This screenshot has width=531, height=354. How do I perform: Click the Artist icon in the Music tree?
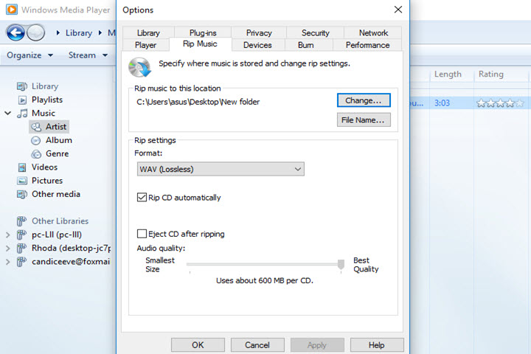(36, 127)
